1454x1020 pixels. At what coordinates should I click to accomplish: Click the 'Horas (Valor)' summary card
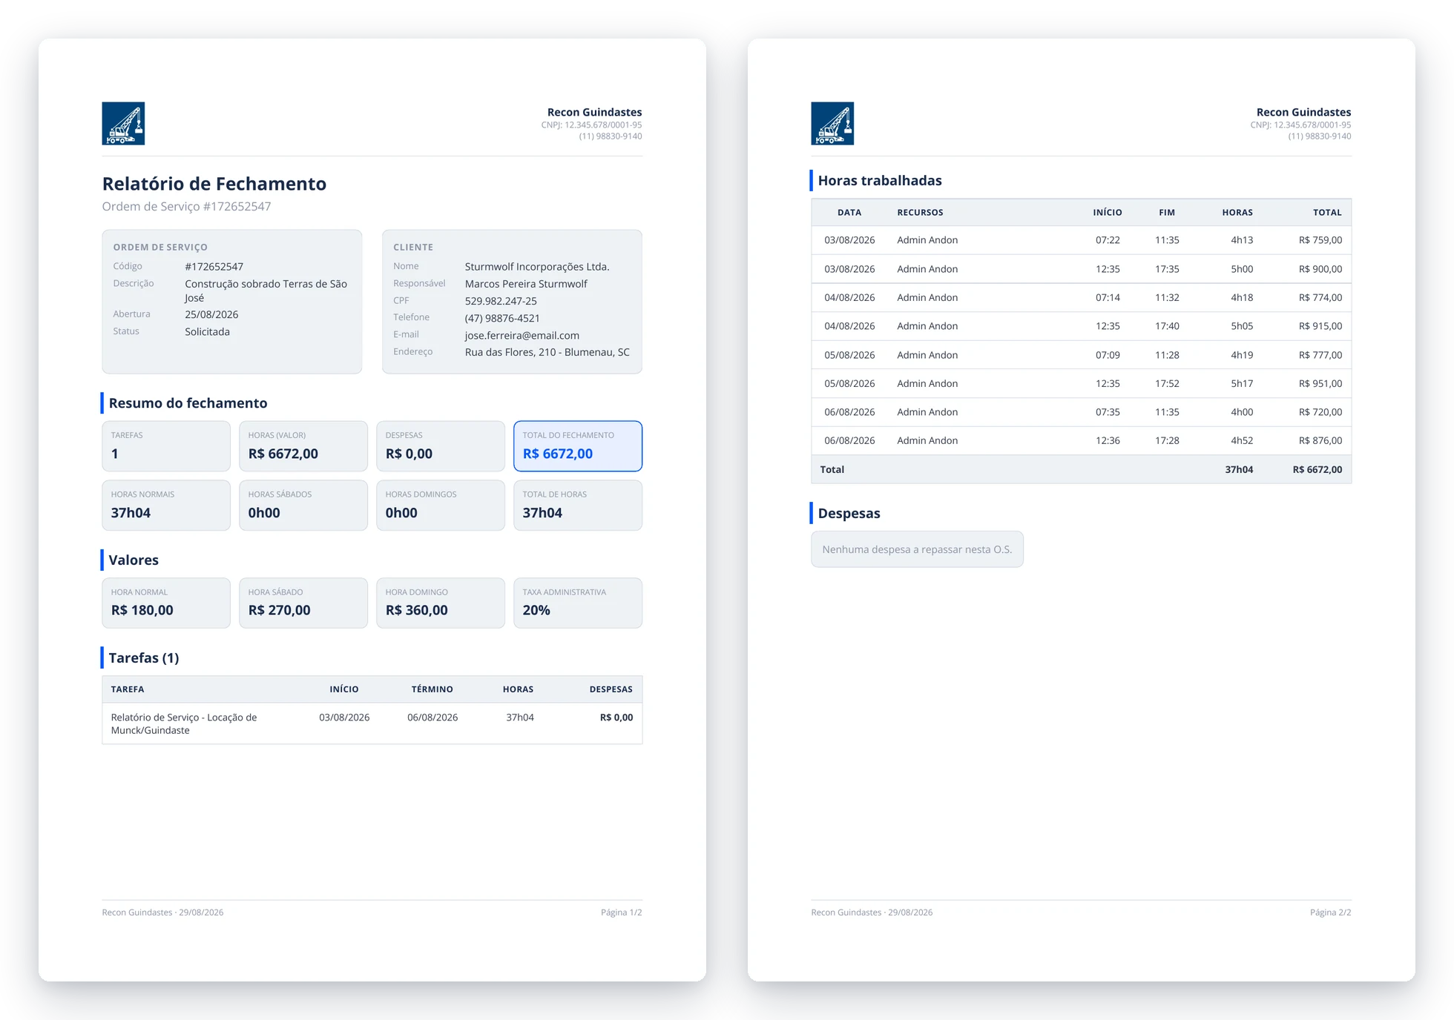pos(303,446)
